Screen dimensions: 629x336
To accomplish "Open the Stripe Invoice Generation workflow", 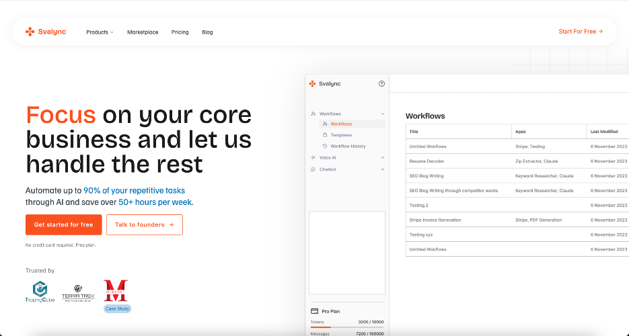I will pos(517,220).
